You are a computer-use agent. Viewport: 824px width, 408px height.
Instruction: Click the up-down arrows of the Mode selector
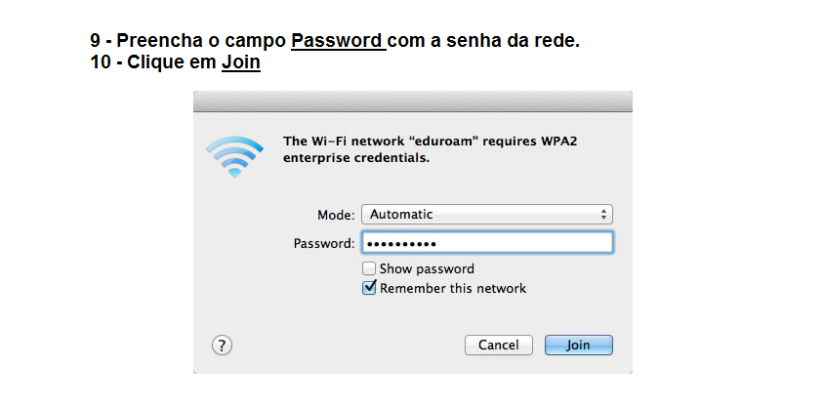(x=603, y=214)
